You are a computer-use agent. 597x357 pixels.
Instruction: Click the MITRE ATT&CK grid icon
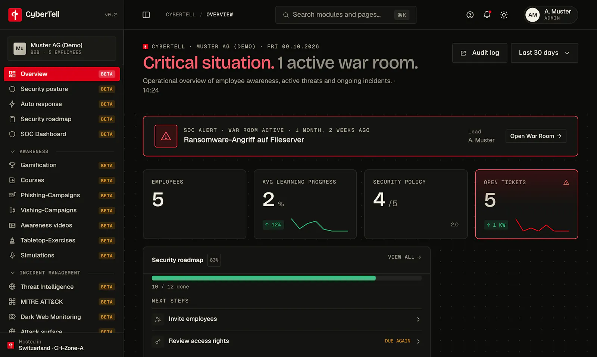pyautogui.click(x=12, y=302)
